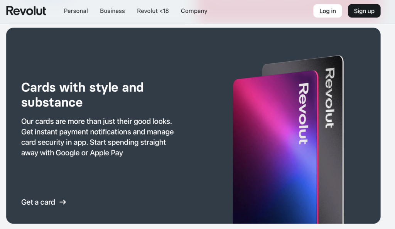Viewport: 395px width, 229px height.
Task: Click the paragraph starting Our cards are more
Action: [98, 137]
